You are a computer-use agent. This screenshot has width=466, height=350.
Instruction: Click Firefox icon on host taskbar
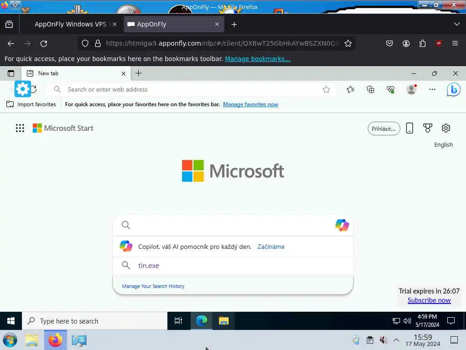pyautogui.click(x=55, y=340)
